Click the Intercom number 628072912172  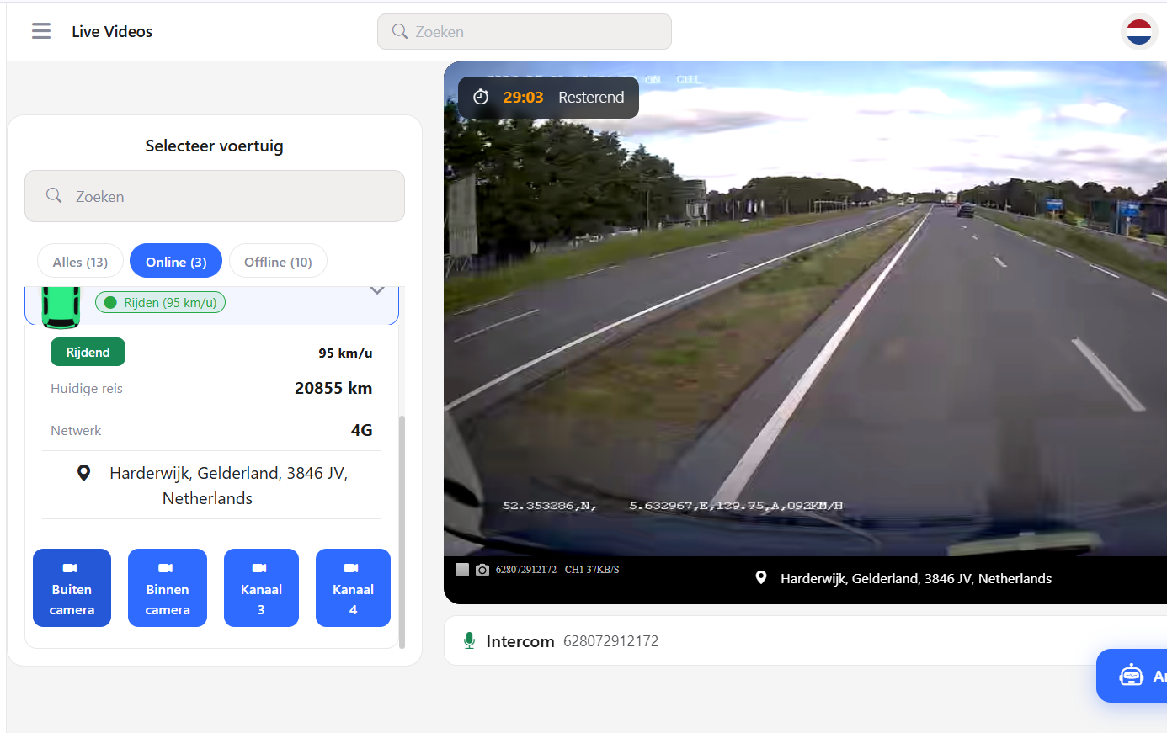pyautogui.click(x=611, y=641)
